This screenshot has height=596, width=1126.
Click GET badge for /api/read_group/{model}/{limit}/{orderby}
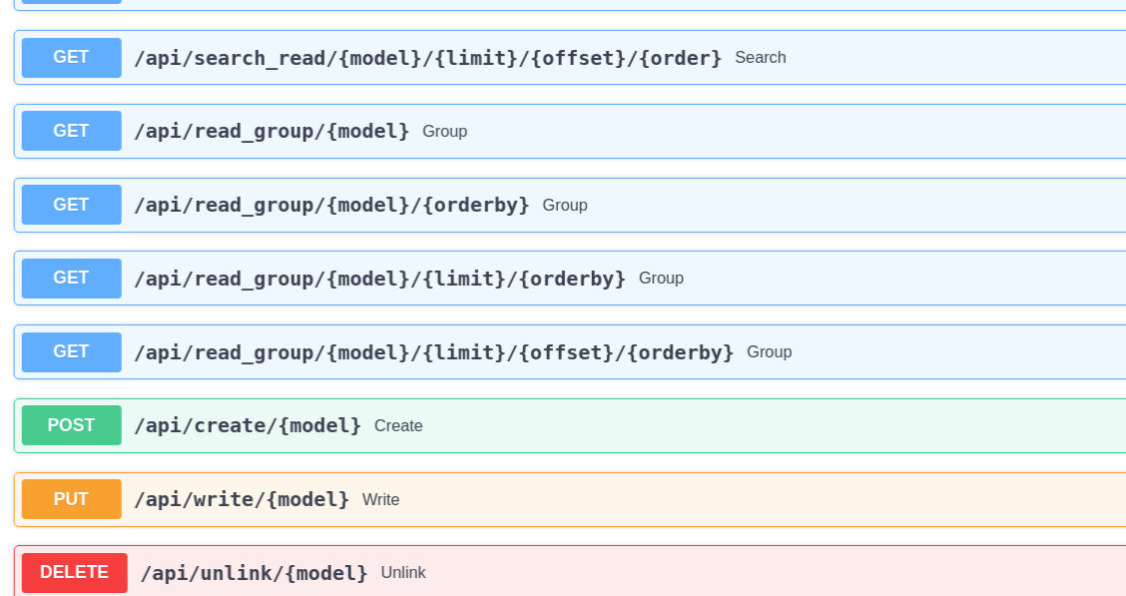71,278
